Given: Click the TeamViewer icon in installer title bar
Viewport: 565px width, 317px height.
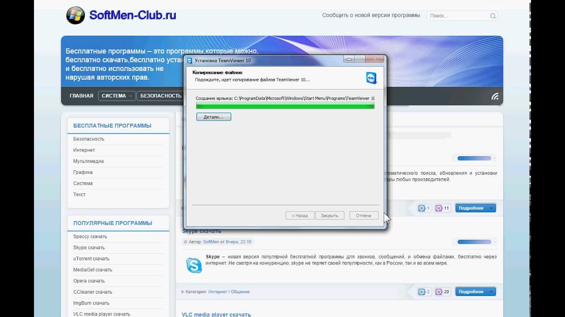Looking at the screenshot, I should pos(190,60).
